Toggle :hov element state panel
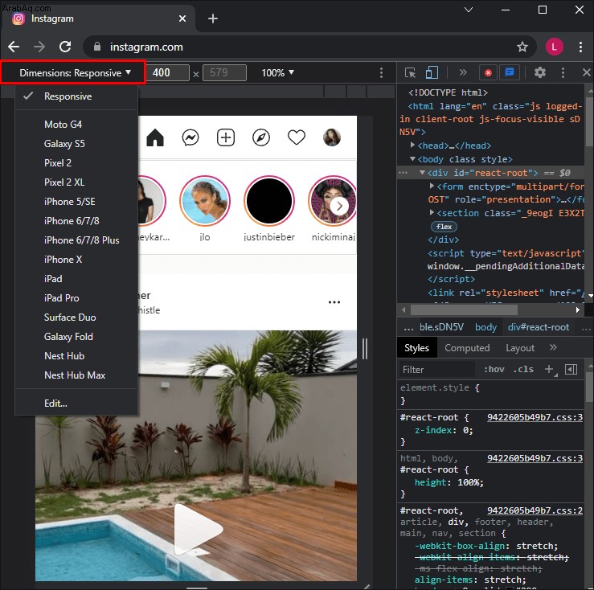594x590 pixels. coord(494,369)
